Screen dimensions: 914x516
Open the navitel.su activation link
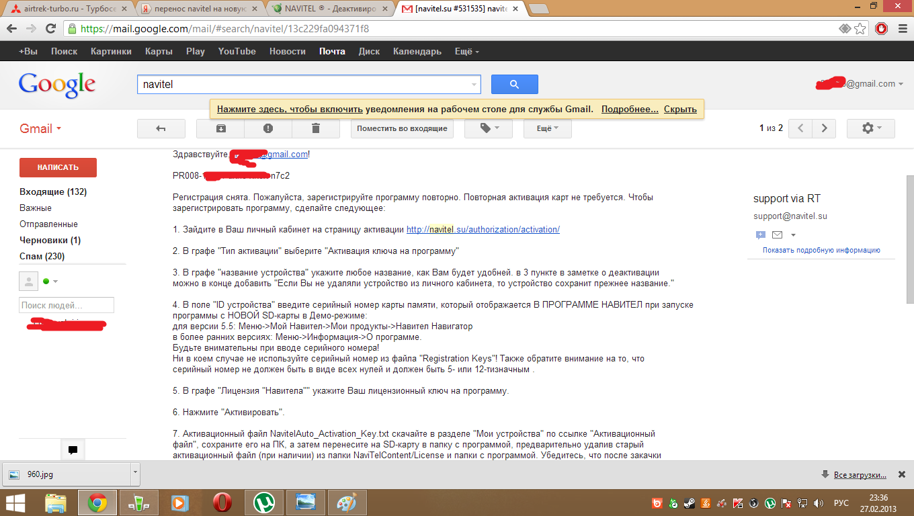[483, 229]
